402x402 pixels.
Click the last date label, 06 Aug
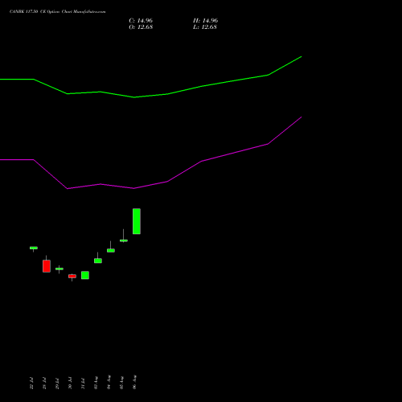[x=134, y=382]
